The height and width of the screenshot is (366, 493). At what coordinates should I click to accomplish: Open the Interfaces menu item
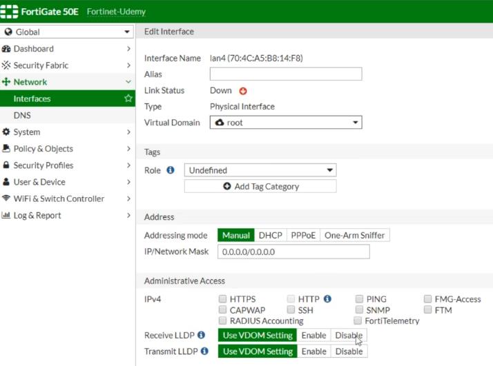coord(68,99)
